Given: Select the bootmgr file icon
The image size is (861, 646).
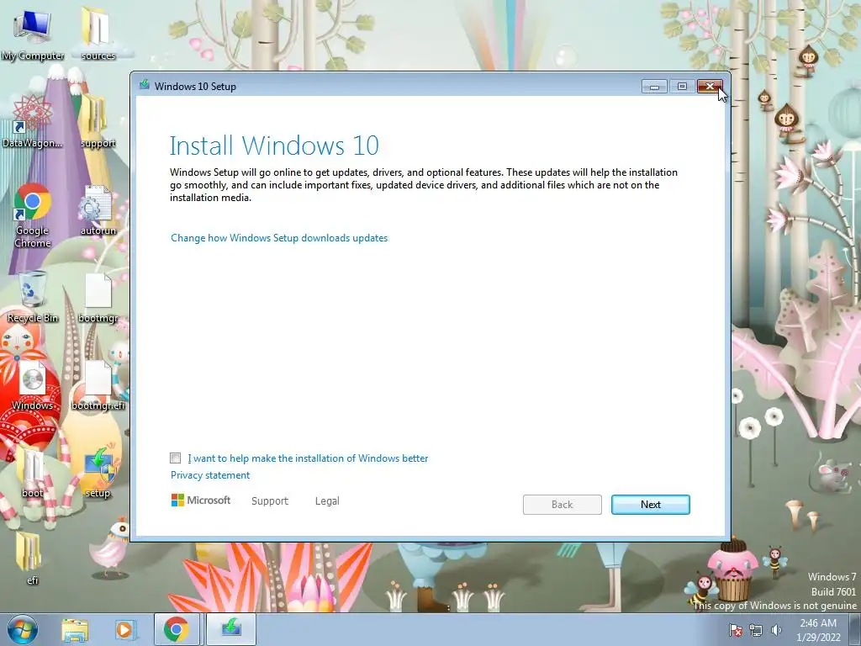Looking at the screenshot, I should [98, 297].
